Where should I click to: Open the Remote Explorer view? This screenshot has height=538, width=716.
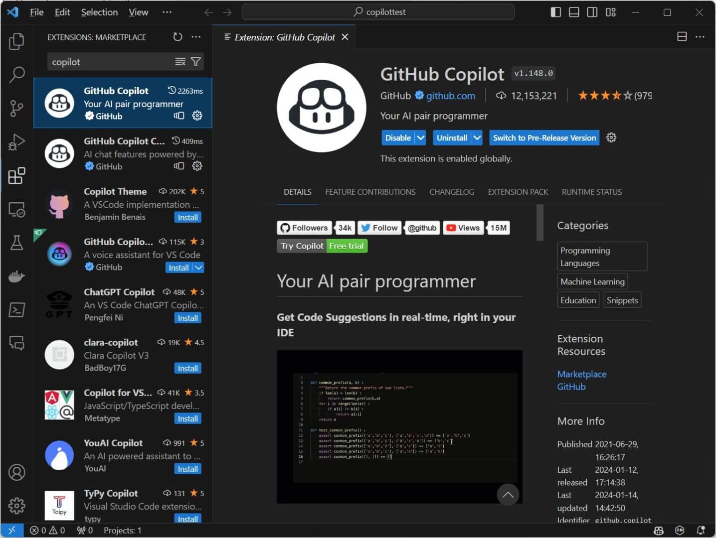click(x=16, y=210)
